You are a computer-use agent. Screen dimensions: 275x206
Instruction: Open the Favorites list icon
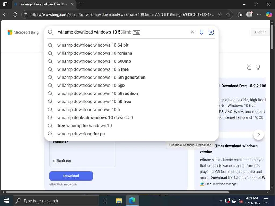coord(240,14)
